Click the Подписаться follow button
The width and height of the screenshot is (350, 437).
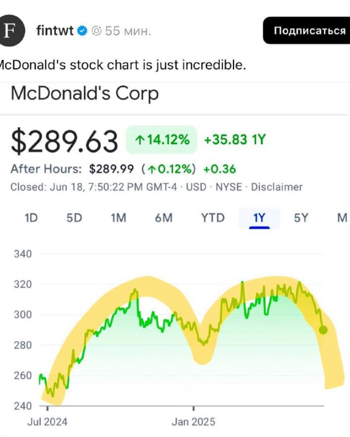click(306, 30)
